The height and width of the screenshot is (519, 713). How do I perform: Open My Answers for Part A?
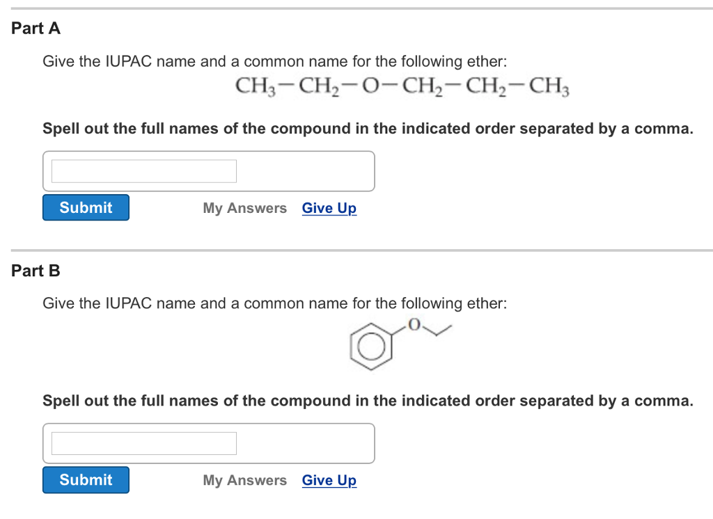pos(244,208)
